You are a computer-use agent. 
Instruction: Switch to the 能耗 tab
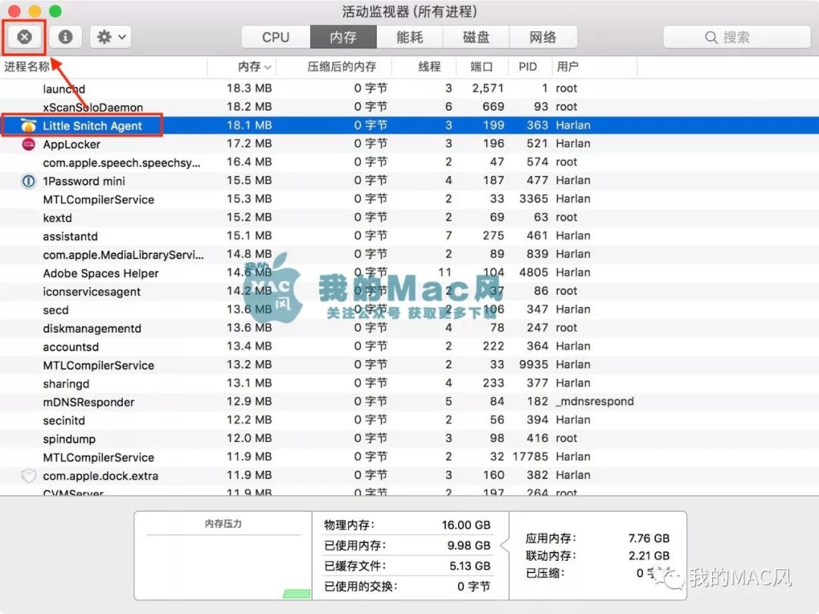(409, 37)
